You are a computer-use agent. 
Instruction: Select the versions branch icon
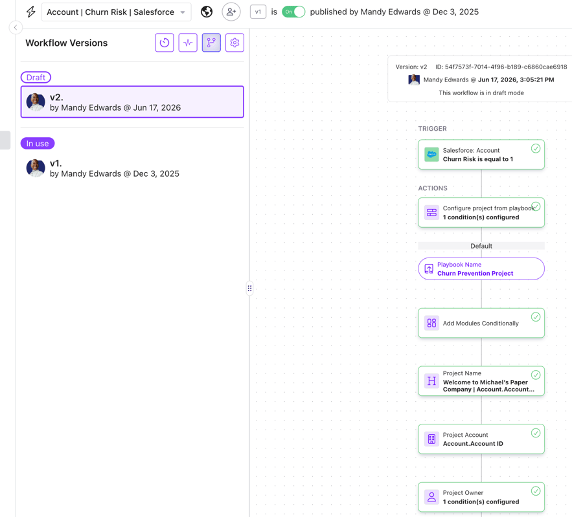211,43
